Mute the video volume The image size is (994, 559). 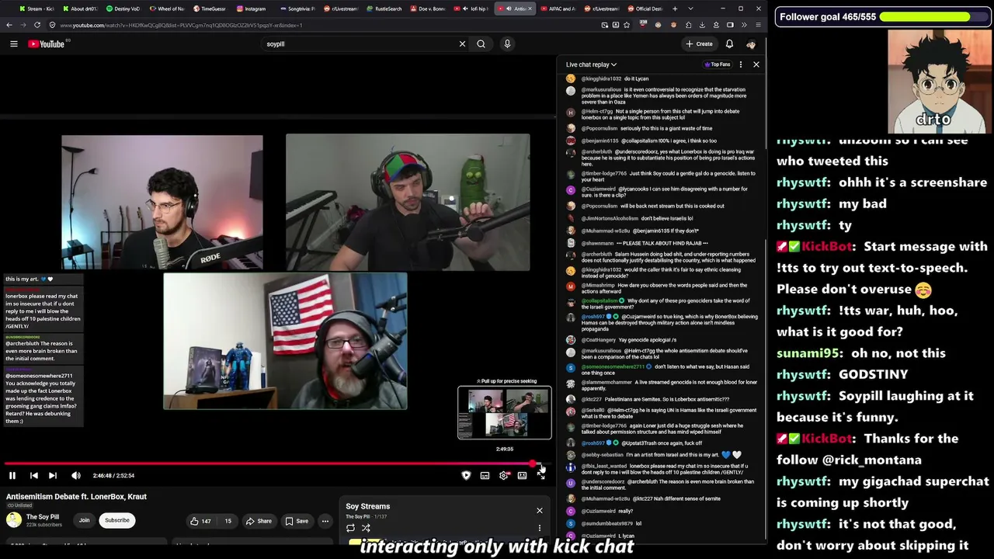tap(76, 475)
